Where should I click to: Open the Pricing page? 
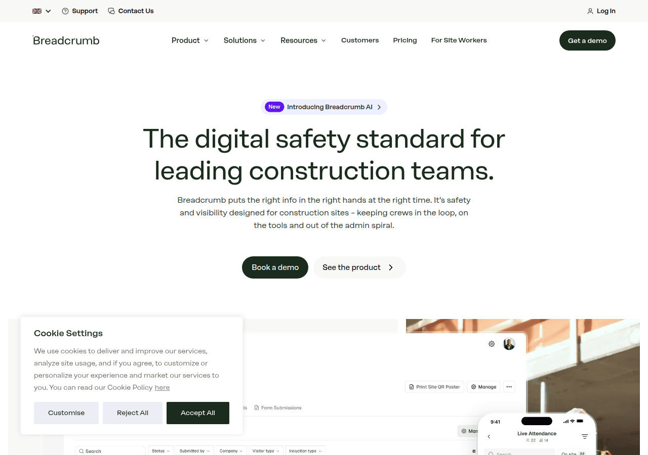(405, 40)
